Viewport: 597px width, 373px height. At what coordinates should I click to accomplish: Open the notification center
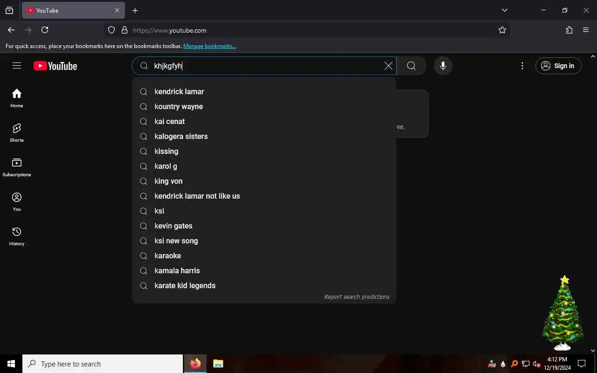(582, 364)
